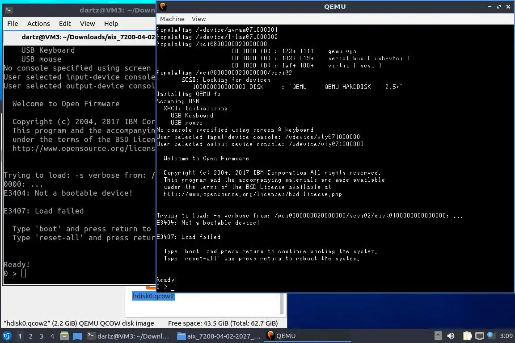This screenshot has height=343, width=515.
Task: Click the QEMU taskbar button
Action: (307, 336)
